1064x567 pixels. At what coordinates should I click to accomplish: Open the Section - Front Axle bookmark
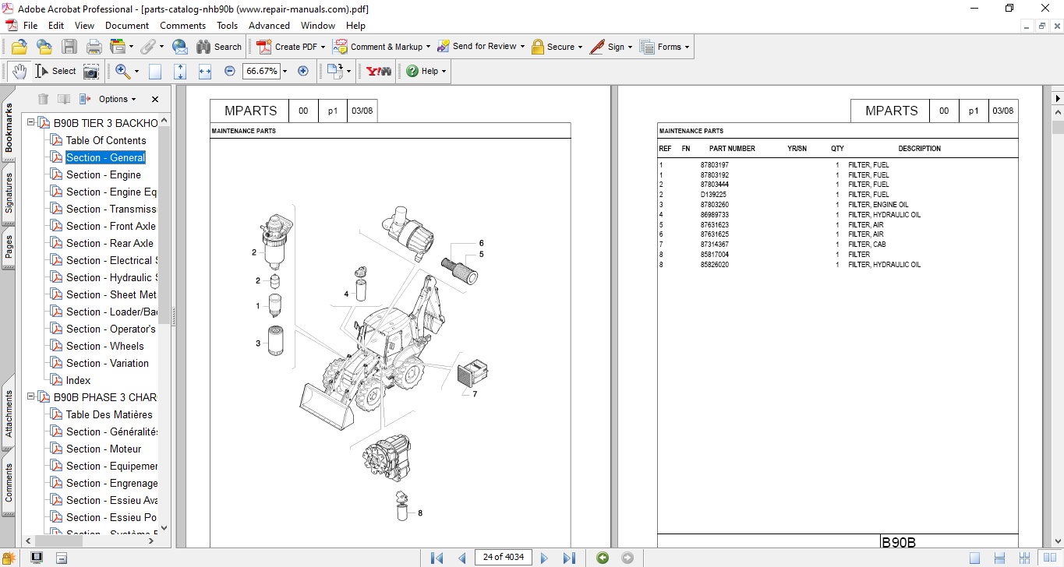coord(111,226)
